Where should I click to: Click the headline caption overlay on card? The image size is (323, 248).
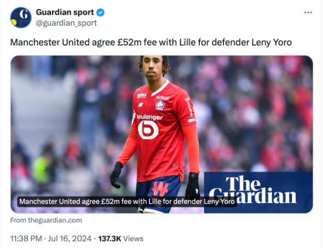coord(127,201)
